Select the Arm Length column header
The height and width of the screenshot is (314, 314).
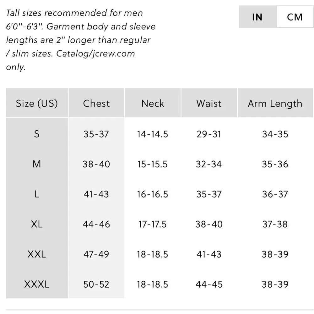(275, 103)
